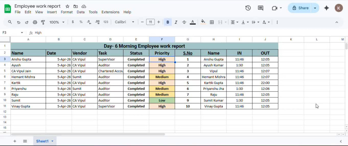Increase decimal places
The width and height of the screenshot is (348, 146).
(x=97, y=22)
